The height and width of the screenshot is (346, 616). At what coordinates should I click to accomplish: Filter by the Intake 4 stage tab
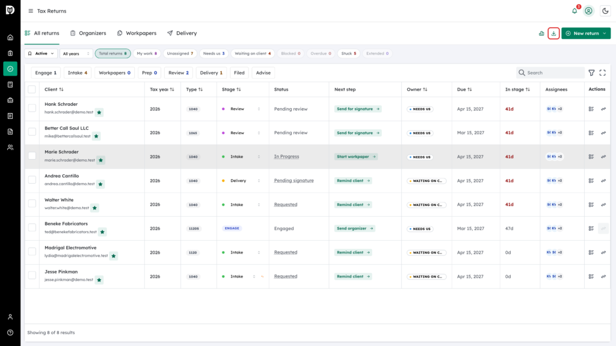click(78, 73)
